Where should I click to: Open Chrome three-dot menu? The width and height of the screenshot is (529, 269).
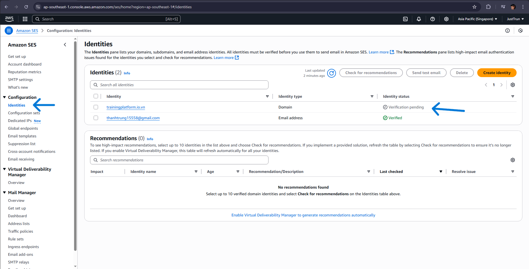click(523, 7)
